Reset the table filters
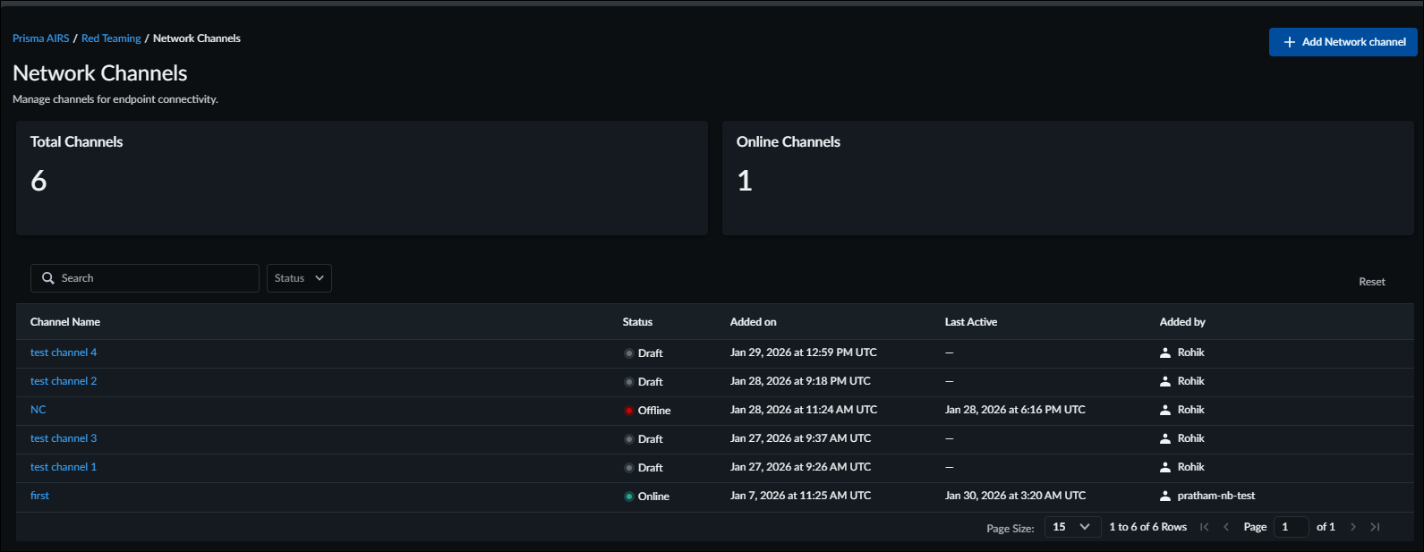This screenshot has height=552, width=1424. click(1371, 282)
